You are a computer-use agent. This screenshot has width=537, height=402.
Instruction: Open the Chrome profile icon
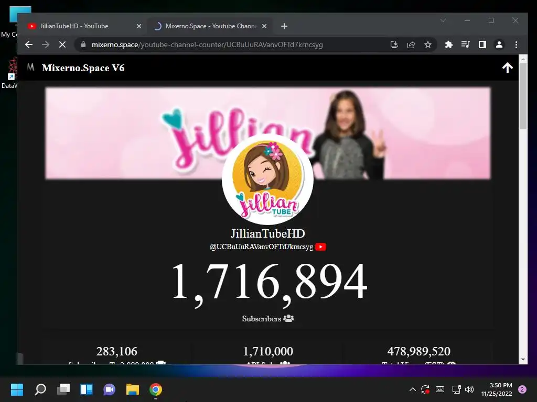pyautogui.click(x=499, y=44)
